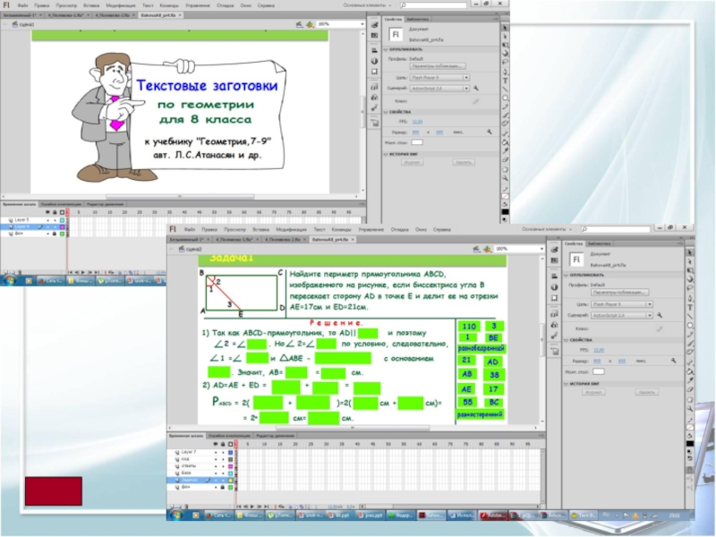This screenshot has width=716, height=537.
Task: Open ActionScript dropdown in back window
Action: (x=439, y=88)
